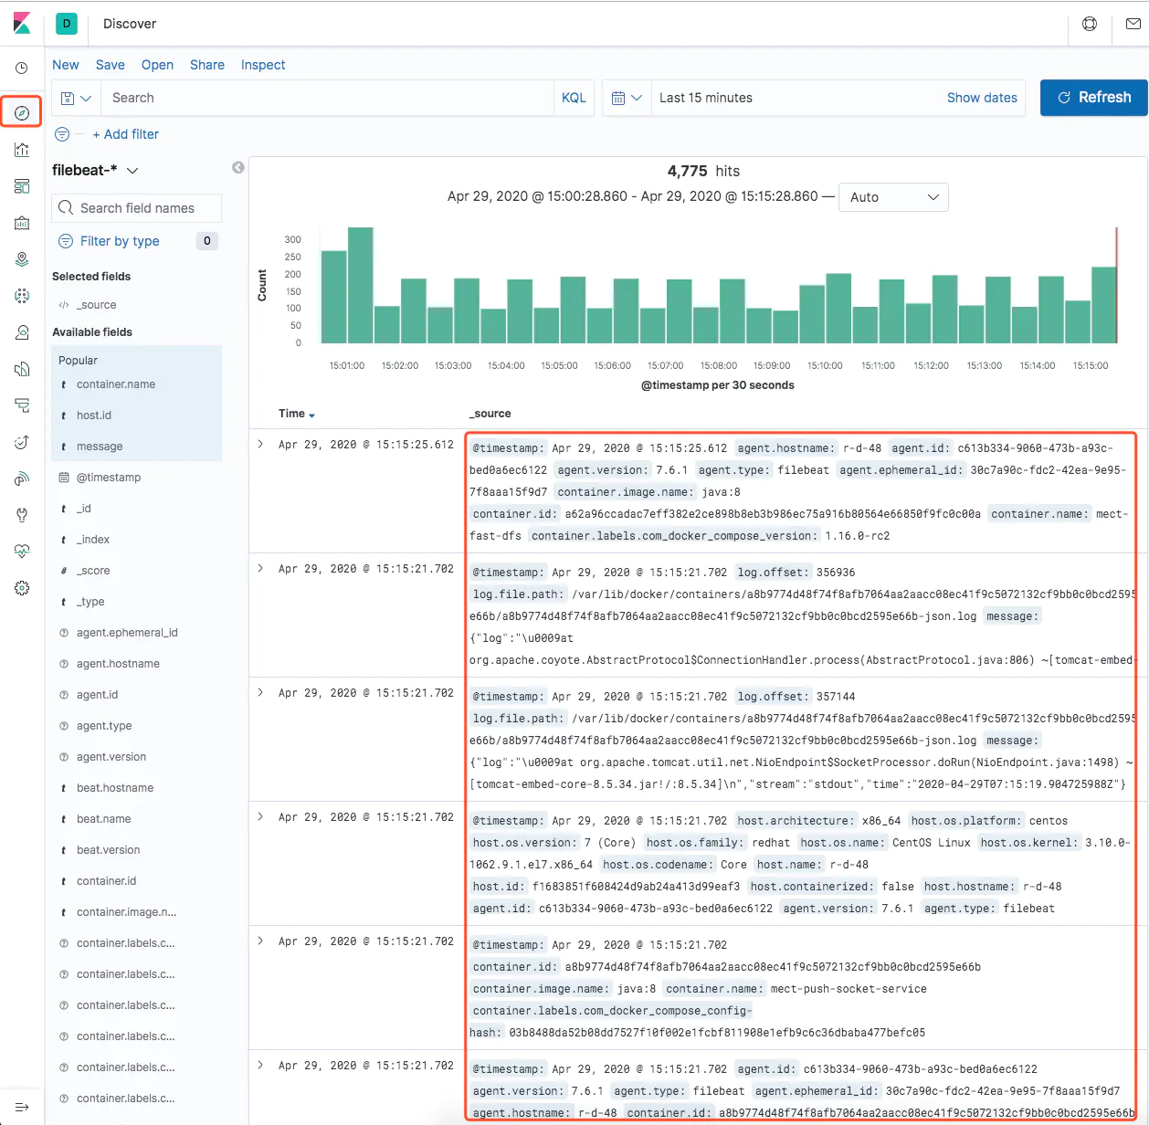Open the Machine Learning icon
Image resolution: width=1149 pixels, height=1125 pixels.
22,296
